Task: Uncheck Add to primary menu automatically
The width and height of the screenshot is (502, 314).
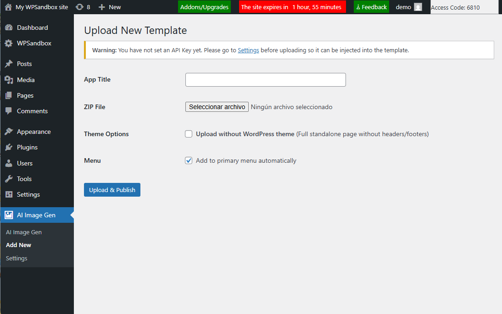Action: (189, 160)
